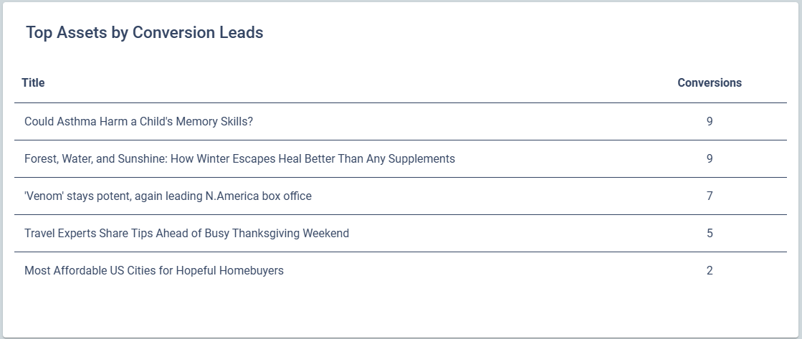Click the Top Assets by Conversion Leads heading
The width and height of the screenshot is (802, 339).
tap(144, 33)
